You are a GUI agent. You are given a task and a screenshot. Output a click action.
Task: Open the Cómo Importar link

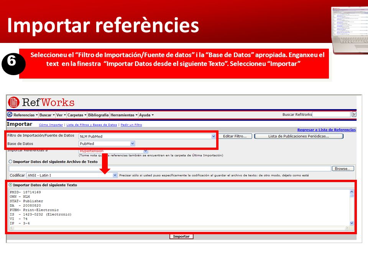coord(51,125)
